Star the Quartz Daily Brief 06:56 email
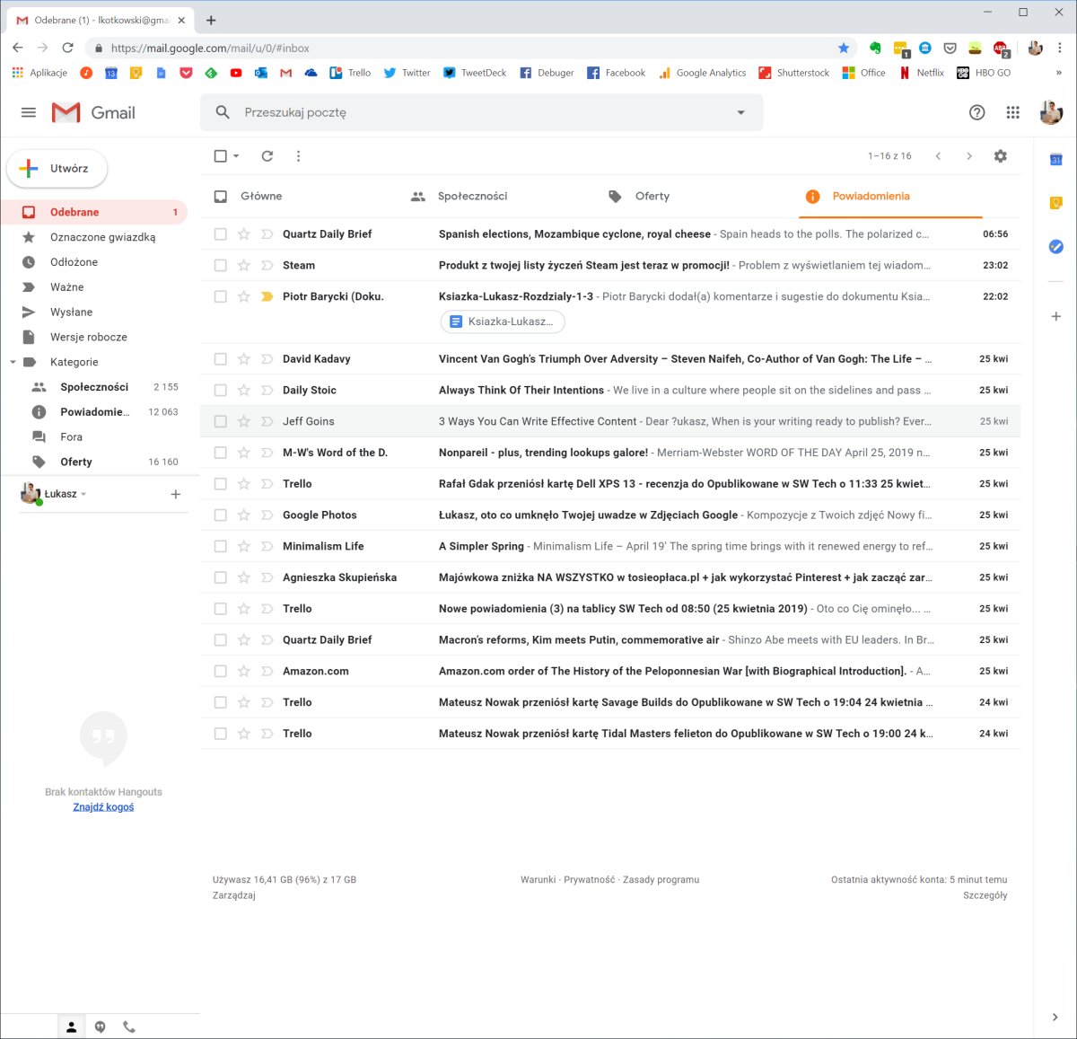This screenshot has height=1039, width=1077. pos(243,233)
